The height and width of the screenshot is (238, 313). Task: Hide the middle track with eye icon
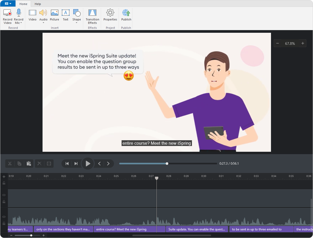coord(4,195)
